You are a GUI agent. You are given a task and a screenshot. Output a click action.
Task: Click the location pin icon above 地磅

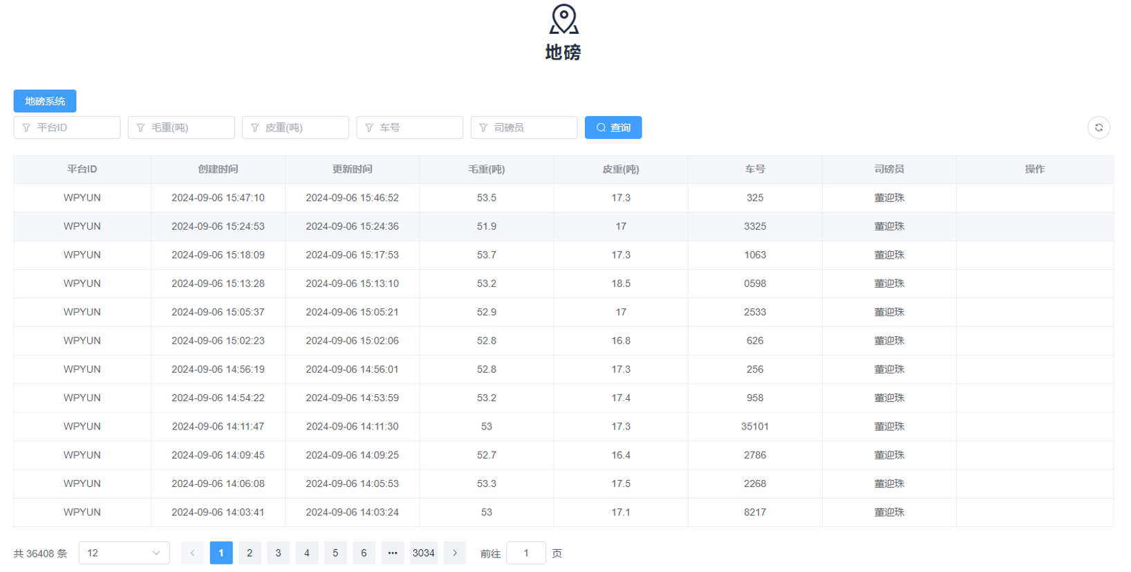coord(563,19)
